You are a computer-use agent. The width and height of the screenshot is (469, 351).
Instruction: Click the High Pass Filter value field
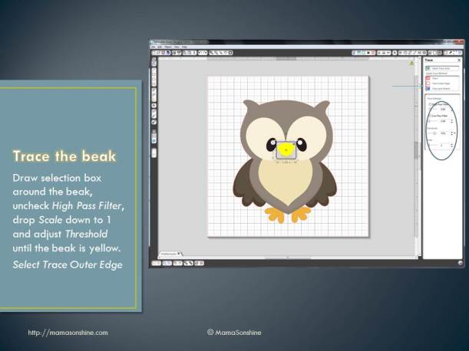coord(442,109)
